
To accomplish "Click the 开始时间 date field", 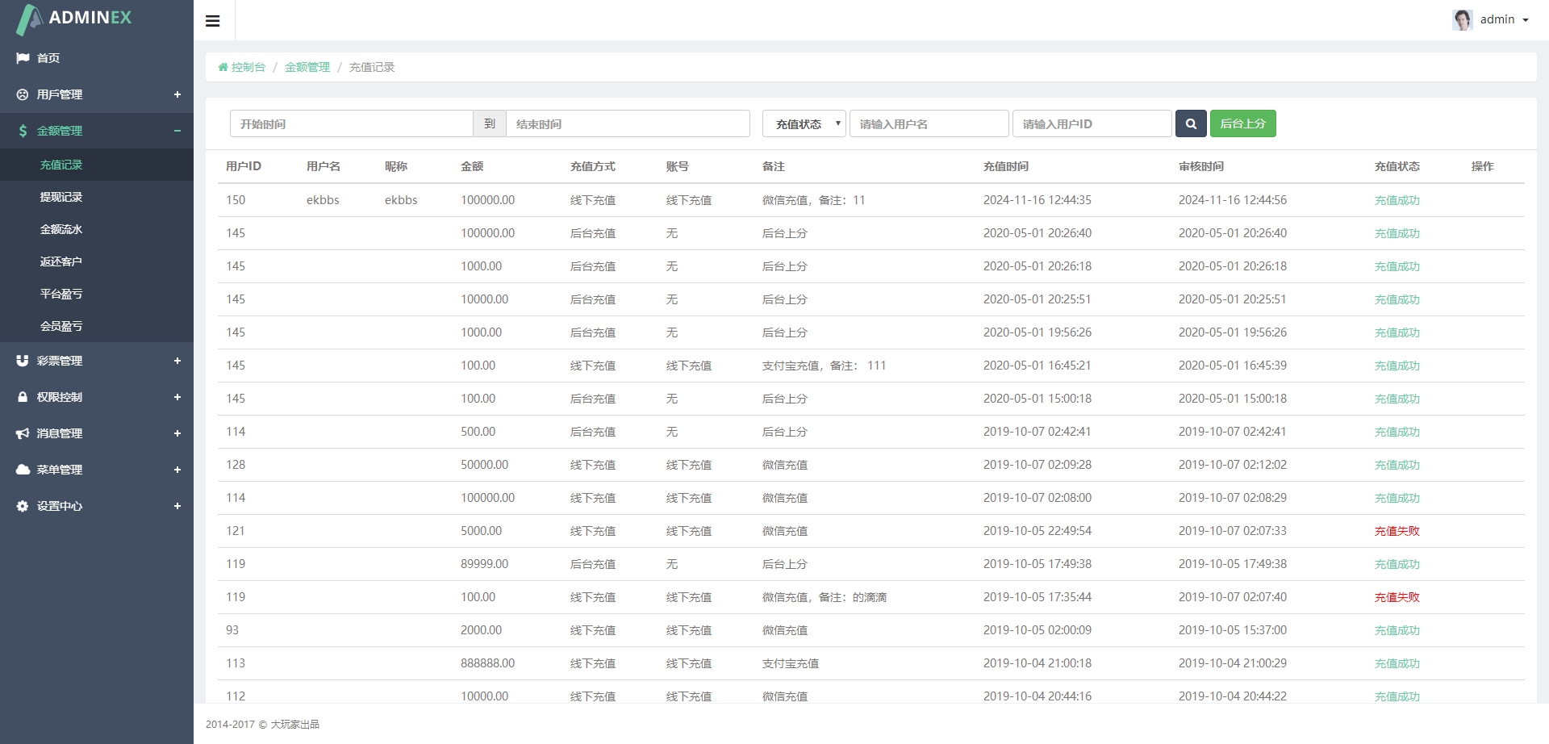I will click(x=352, y=123).
